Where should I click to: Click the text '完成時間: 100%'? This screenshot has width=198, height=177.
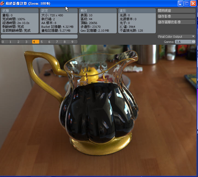click(x=14, y=19)
